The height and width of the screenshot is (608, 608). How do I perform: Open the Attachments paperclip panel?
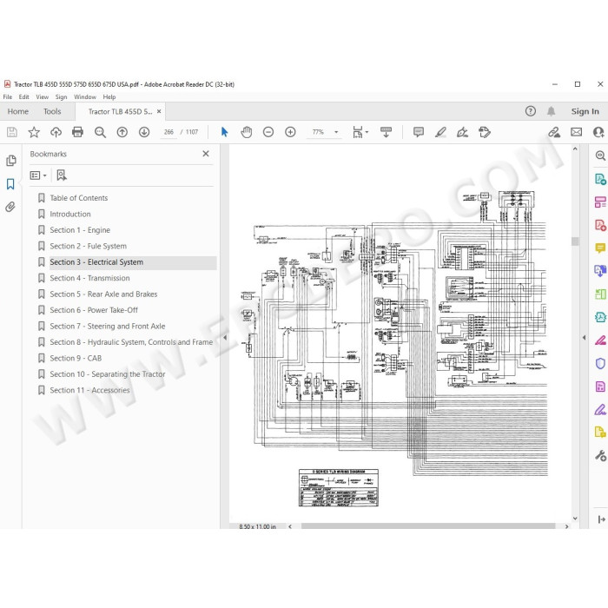(x=10, y=207)
